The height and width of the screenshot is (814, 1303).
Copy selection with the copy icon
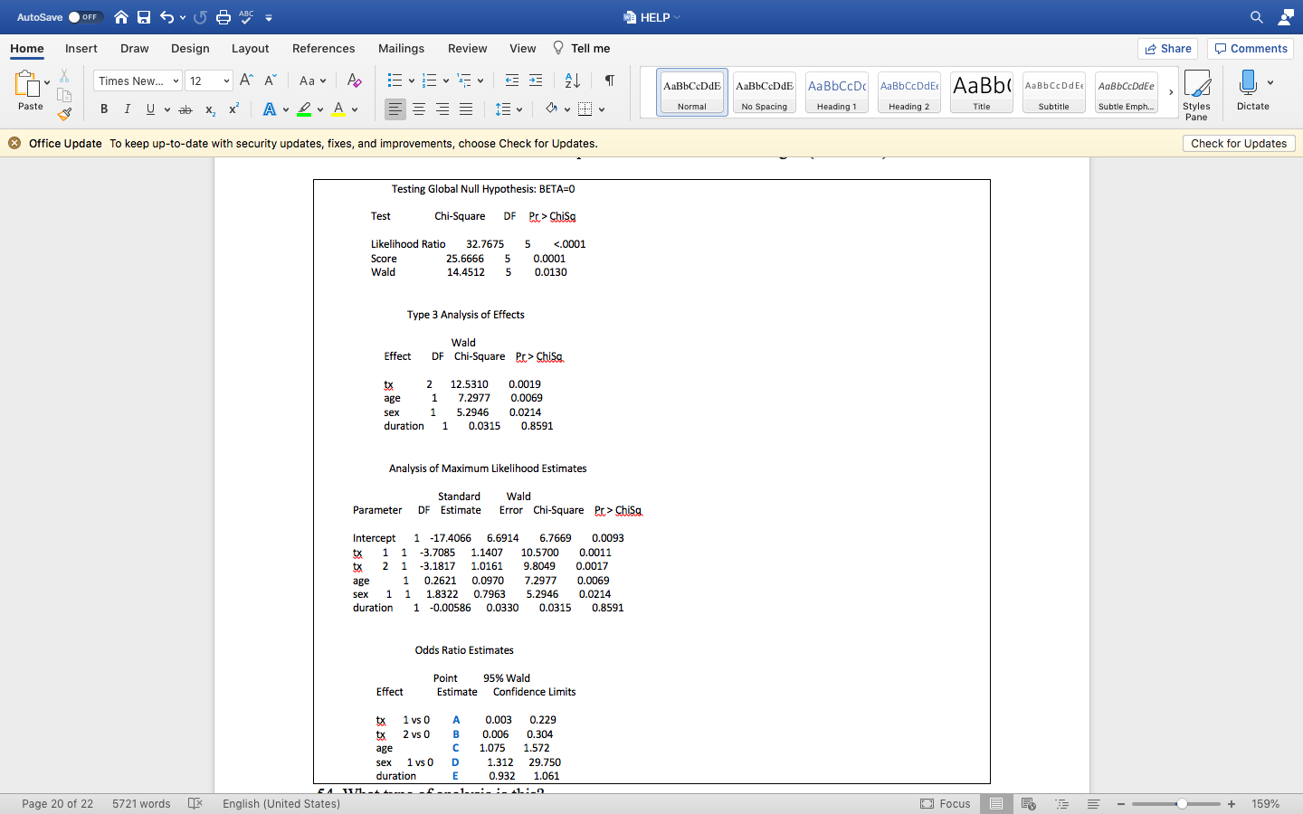(x=64, y=95)
